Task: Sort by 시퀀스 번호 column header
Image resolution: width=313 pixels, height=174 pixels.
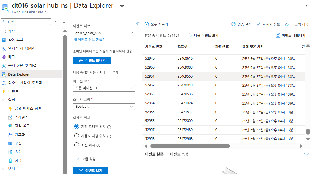Action: [154, 47]
